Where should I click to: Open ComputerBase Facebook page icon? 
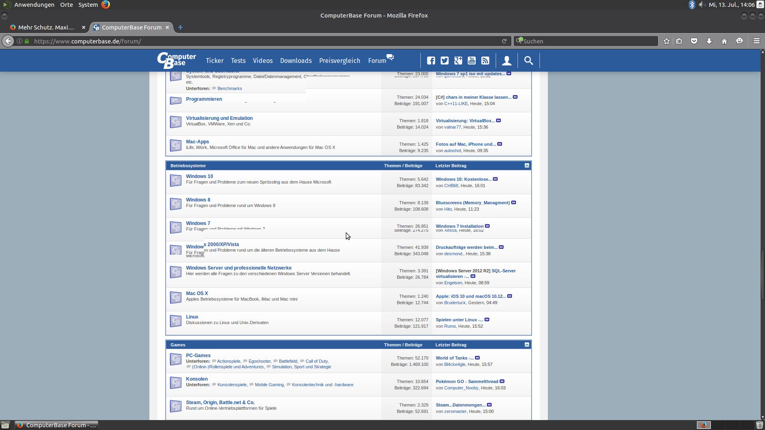pos(431,61)
